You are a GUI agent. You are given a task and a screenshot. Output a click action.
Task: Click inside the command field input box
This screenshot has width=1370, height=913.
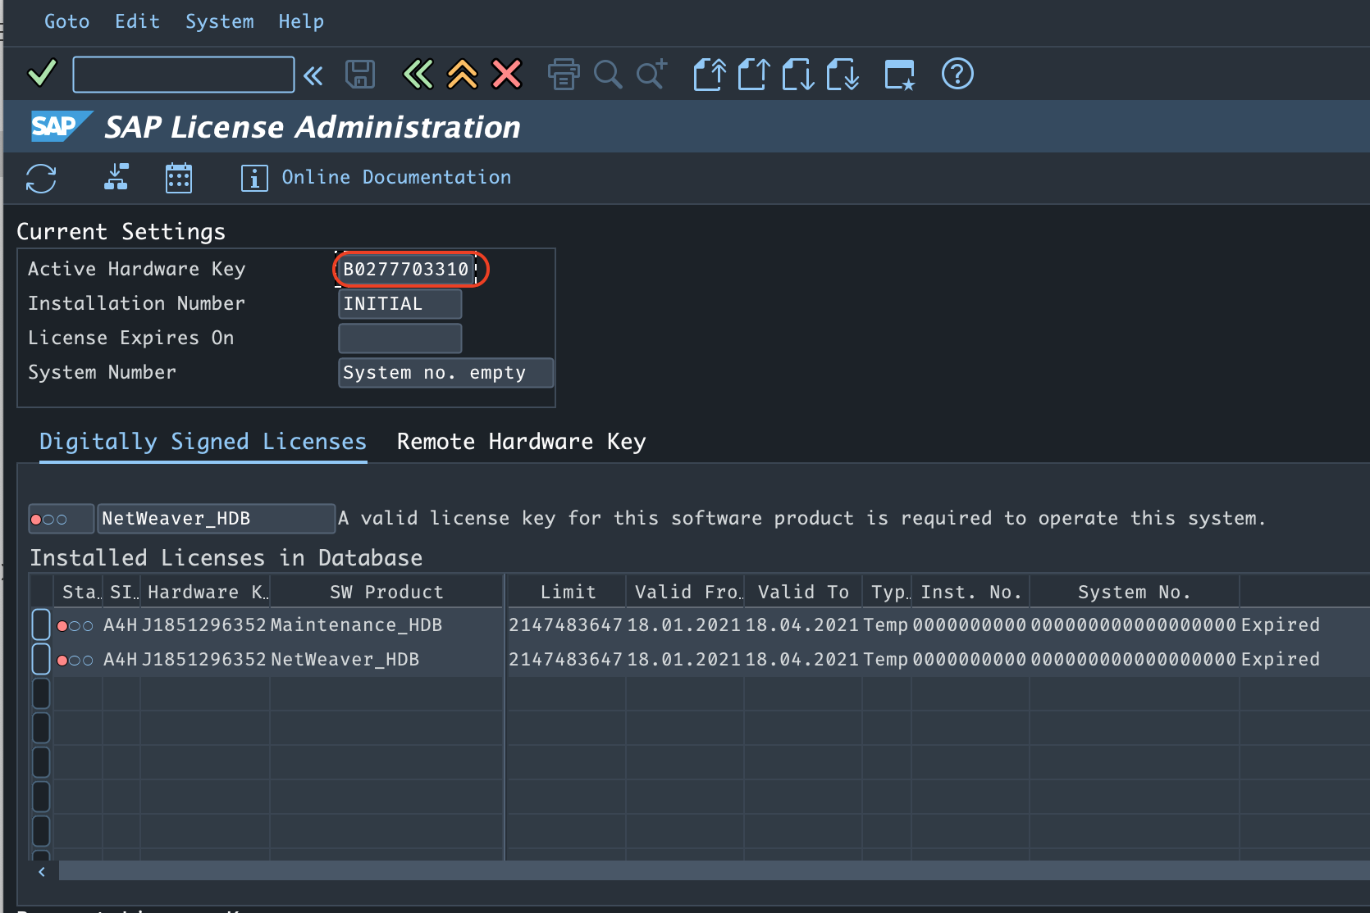(x=182, y=74)
